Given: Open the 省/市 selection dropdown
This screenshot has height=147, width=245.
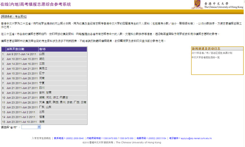Looking at the screenshot, I should point(31,127).
